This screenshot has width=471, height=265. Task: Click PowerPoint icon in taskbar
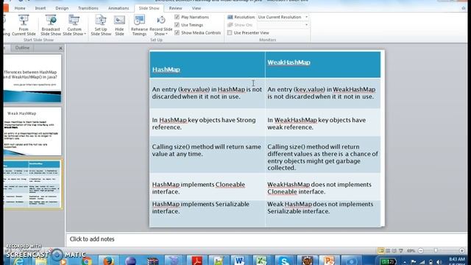pyautogui.click(x=329, y=261)
